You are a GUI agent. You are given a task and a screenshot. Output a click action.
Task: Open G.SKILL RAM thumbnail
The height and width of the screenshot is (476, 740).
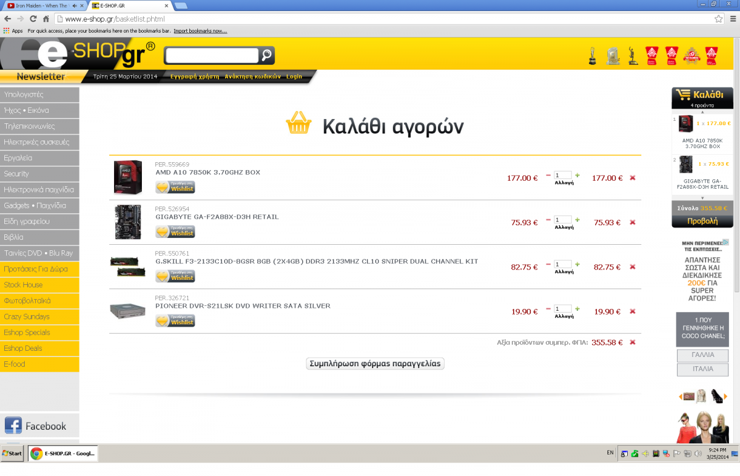(x=128, y=267)
